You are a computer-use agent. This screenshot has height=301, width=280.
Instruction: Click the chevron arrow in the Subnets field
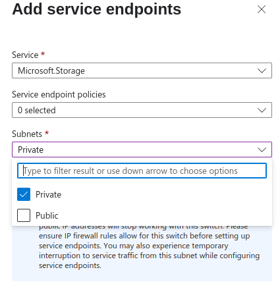click(262, 150)
